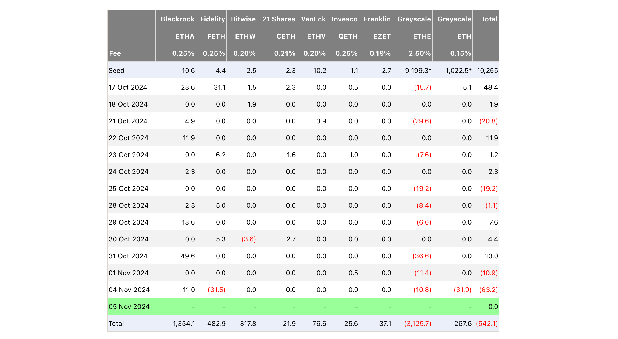Image resolution: width=618 pixels, height=339 pixels.
Task: Click the 22 Oct 2024 row label
Action: [128, 138]
